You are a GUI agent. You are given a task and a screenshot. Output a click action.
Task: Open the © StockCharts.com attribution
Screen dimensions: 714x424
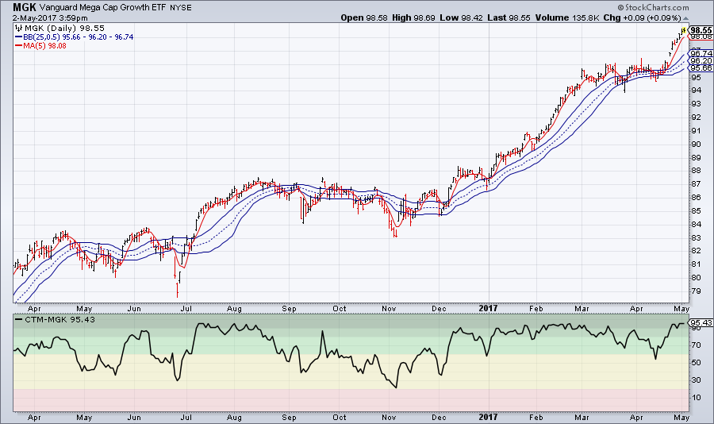click(654, 7)
